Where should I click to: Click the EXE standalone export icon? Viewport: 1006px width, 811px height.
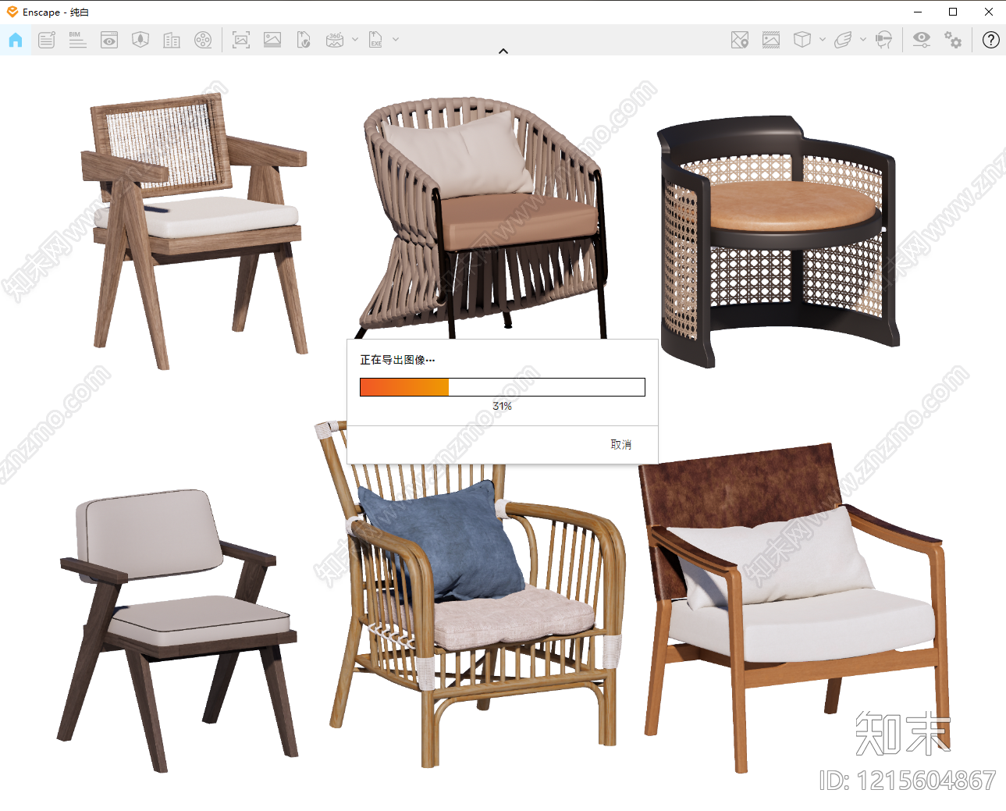click(x=375, y=40)
